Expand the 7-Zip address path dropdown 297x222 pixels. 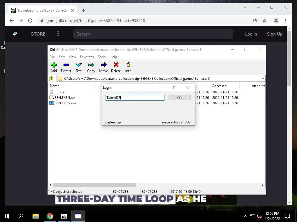pyautogui.click(x=263, y=79)
